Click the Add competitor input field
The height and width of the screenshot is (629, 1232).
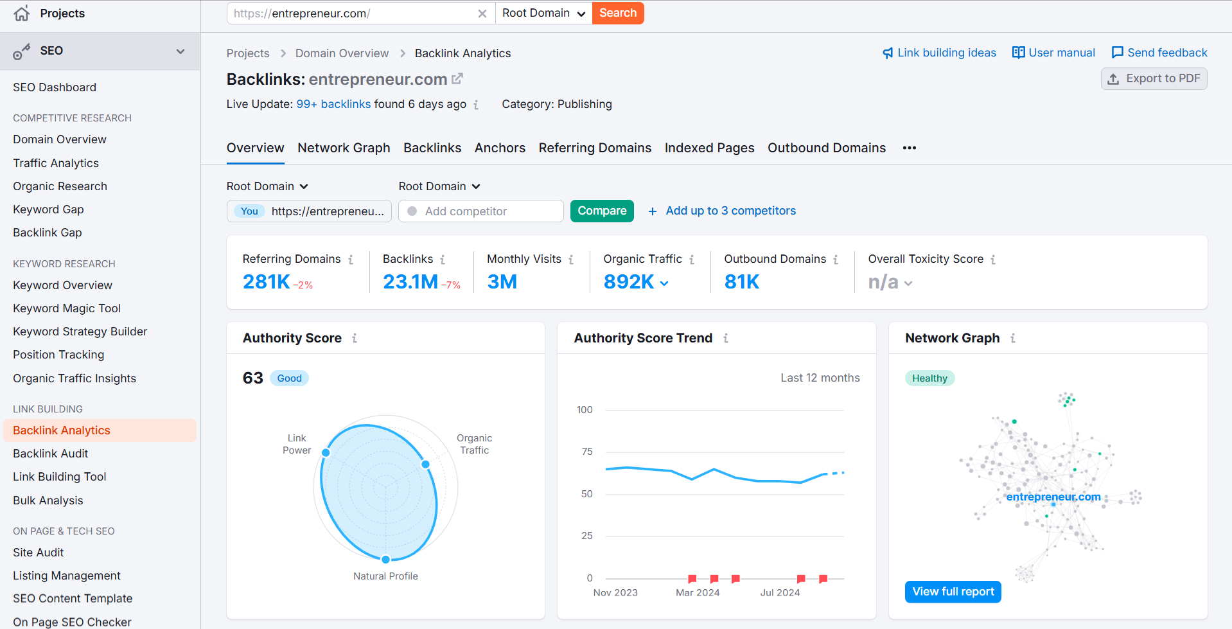(481, 211)
